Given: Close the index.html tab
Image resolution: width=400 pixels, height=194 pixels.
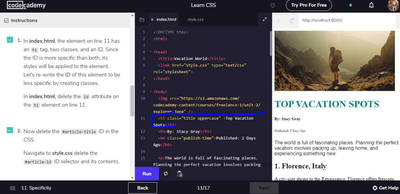Looking at the screenshot, I should click(152, 20).
